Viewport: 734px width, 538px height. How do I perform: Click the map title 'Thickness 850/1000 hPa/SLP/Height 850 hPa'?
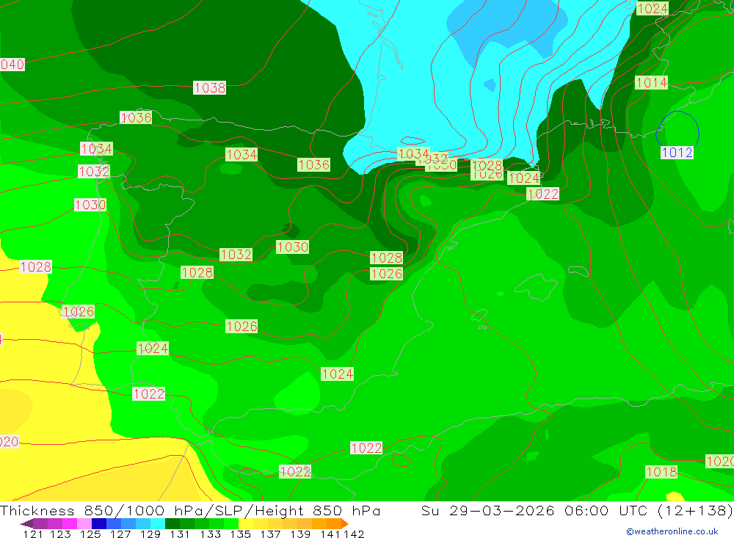point(190,510)
